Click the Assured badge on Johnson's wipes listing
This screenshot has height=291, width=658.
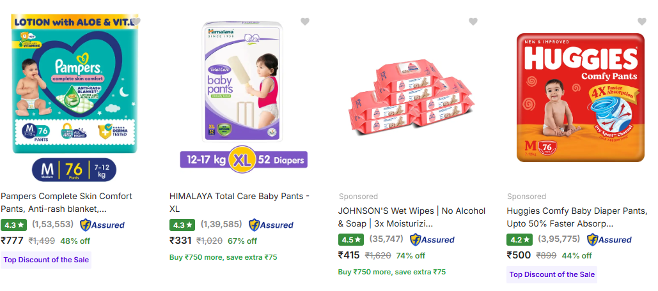(432, 240)
